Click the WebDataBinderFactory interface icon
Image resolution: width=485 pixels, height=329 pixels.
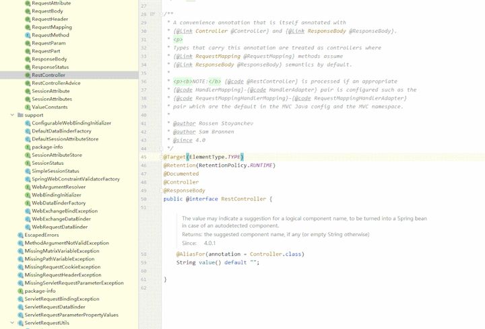point(28,203)
